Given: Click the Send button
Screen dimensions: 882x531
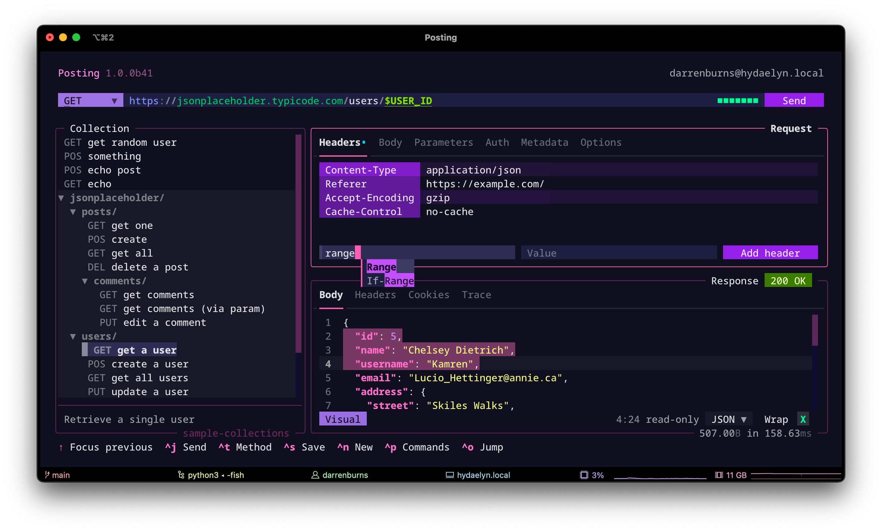Looking at the screenshot, I should [794, 100].
